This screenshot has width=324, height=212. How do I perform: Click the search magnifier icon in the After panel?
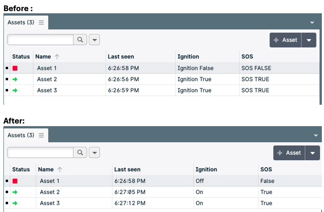[x=80, y=153]
